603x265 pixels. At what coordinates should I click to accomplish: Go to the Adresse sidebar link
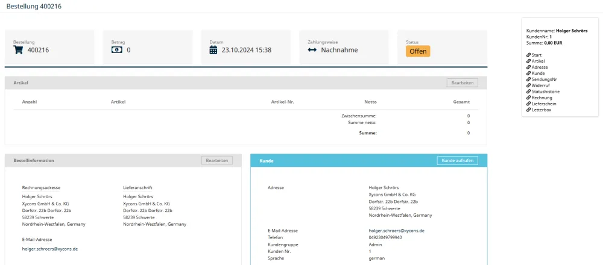pos(540,67)
